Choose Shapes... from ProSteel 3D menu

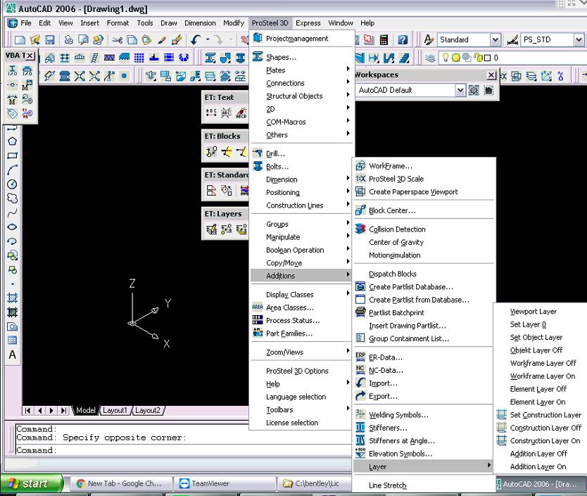click(302, 57)
